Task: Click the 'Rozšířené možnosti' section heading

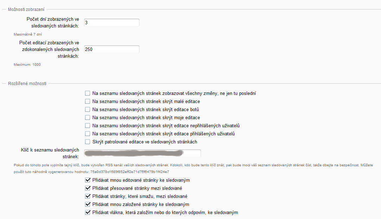Action: pos(27,84)
